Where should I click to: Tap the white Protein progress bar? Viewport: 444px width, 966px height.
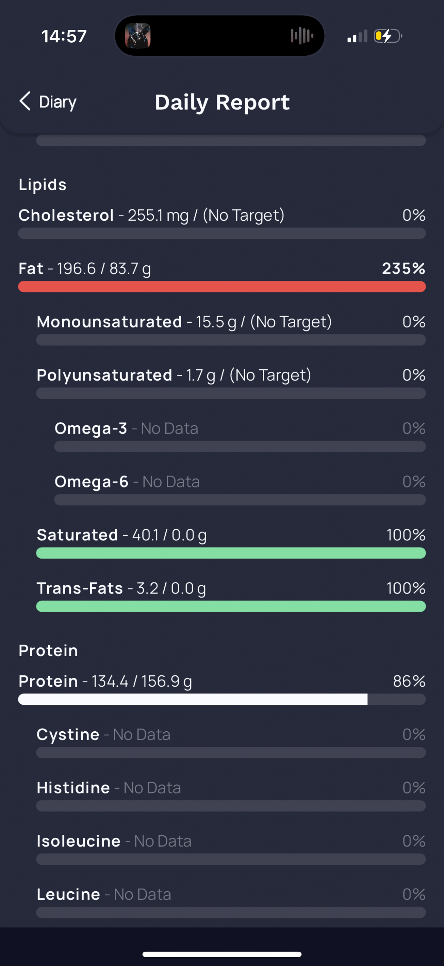point(193,699)
